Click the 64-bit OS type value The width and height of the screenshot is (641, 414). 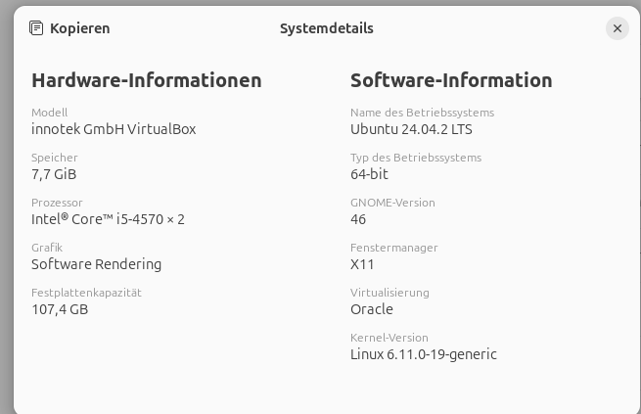pyautogui.click(x=369, y=174)
